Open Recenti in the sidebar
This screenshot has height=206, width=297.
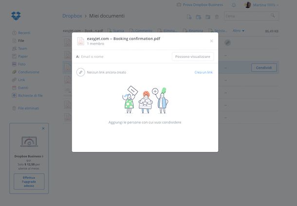(x=24, y=33)
